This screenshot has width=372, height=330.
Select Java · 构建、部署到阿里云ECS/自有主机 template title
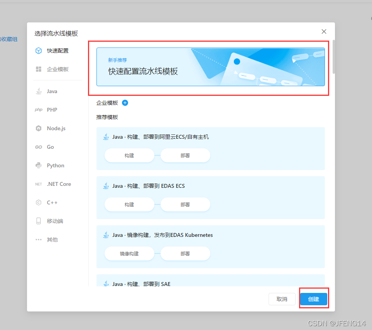(x=161, y=137)
